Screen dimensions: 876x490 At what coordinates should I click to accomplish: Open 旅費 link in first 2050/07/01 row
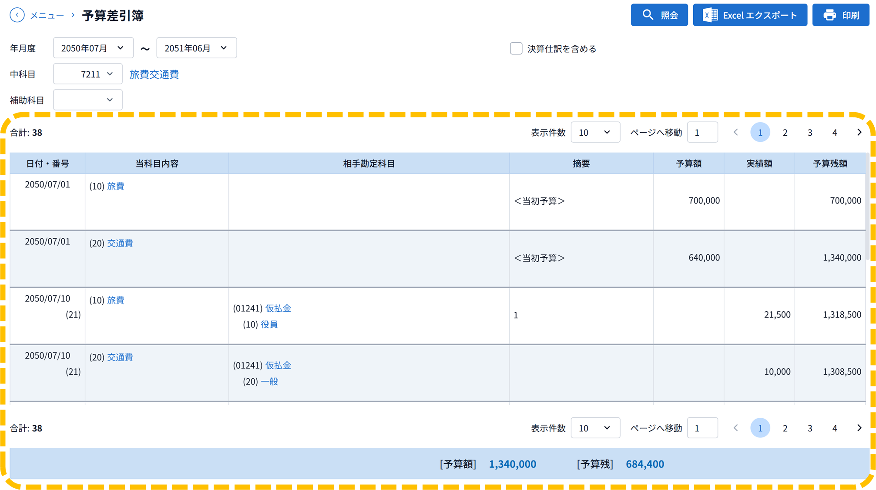pyautogui.click(x=116, y=186)
